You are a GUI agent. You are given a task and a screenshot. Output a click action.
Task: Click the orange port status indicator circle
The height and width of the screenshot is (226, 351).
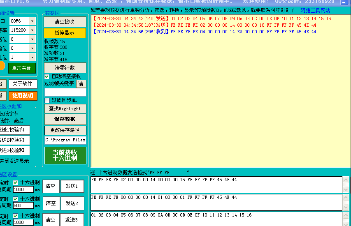click(x=2, y=66)
